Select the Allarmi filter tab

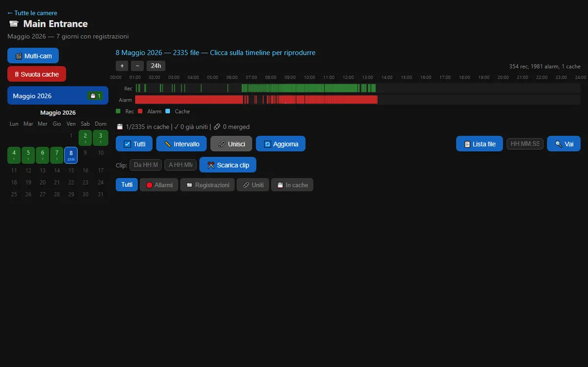[x=159, y=184]
